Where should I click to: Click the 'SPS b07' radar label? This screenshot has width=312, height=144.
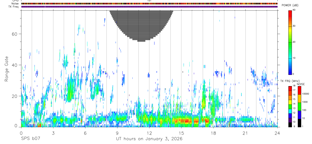click(30, 139)
